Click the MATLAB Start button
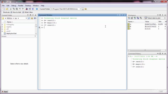Image resolution: width=168 pixels, height=94 pixels. [x=5, y=92]
